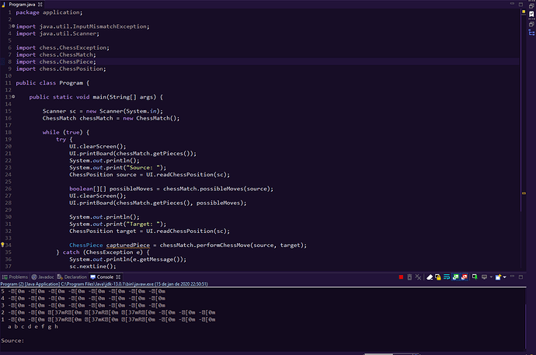Switch to the Problems tab
536x355 pixels.
click(15, 277)
